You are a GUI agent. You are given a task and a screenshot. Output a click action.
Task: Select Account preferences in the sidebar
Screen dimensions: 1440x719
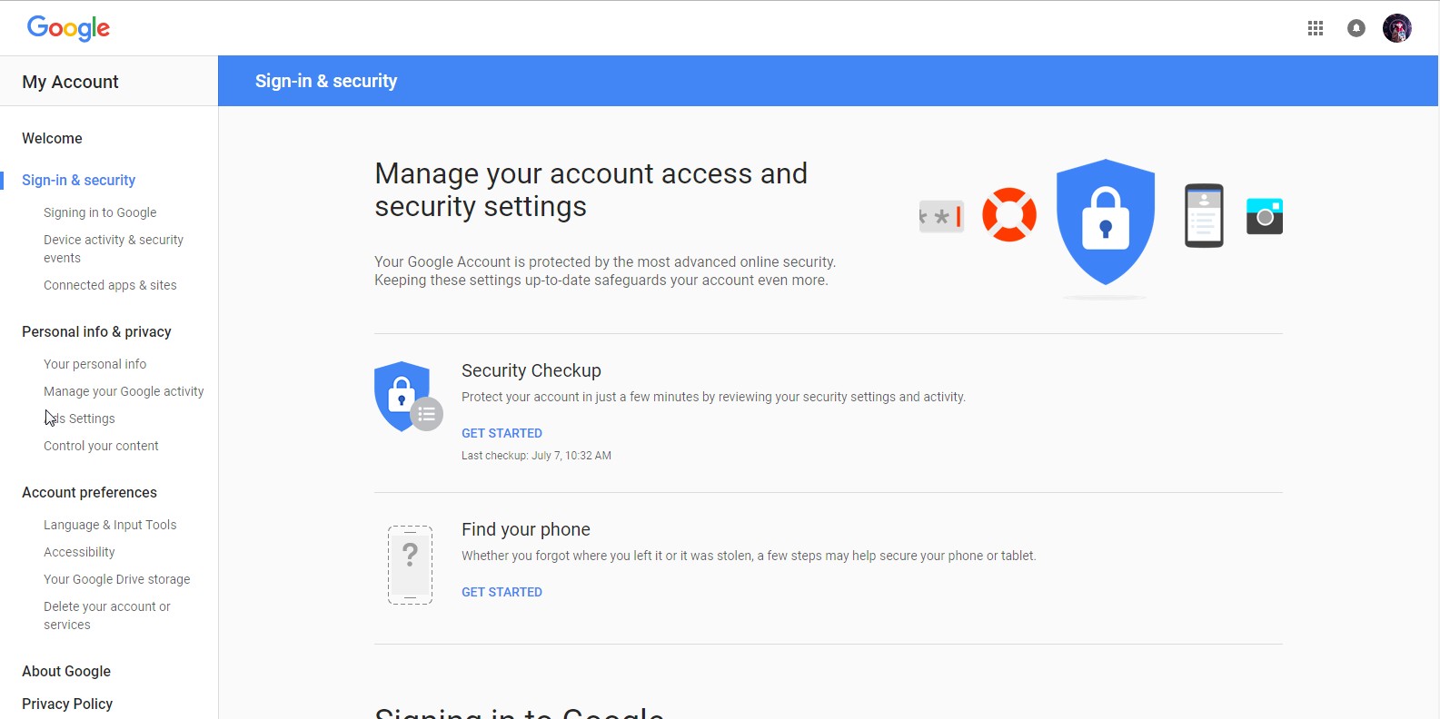point(89,492)
